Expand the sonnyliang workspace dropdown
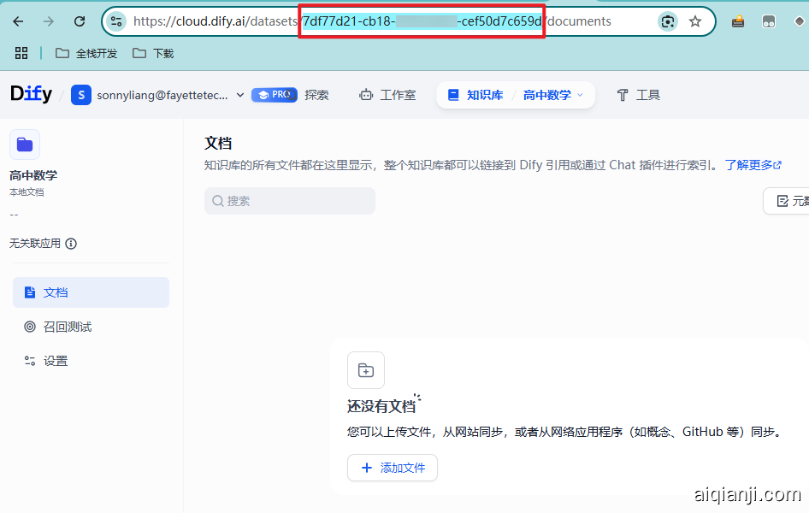 pos(240,95)
